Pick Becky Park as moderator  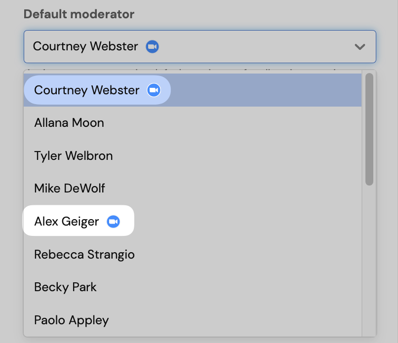point(65,287)
